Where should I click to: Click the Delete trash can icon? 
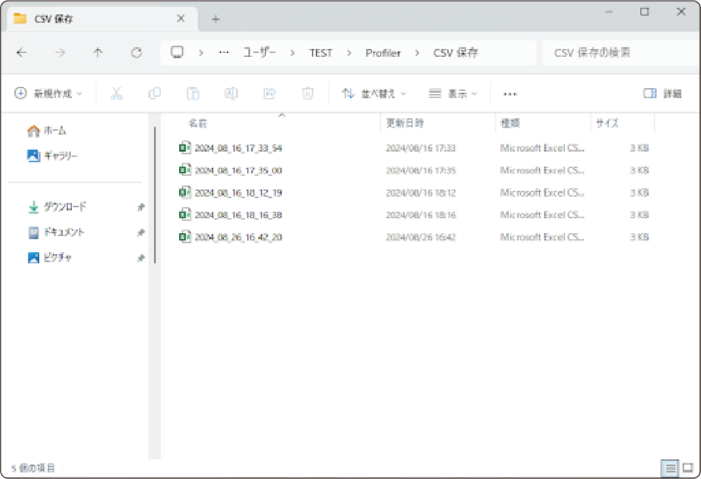(x=307, y=93)
